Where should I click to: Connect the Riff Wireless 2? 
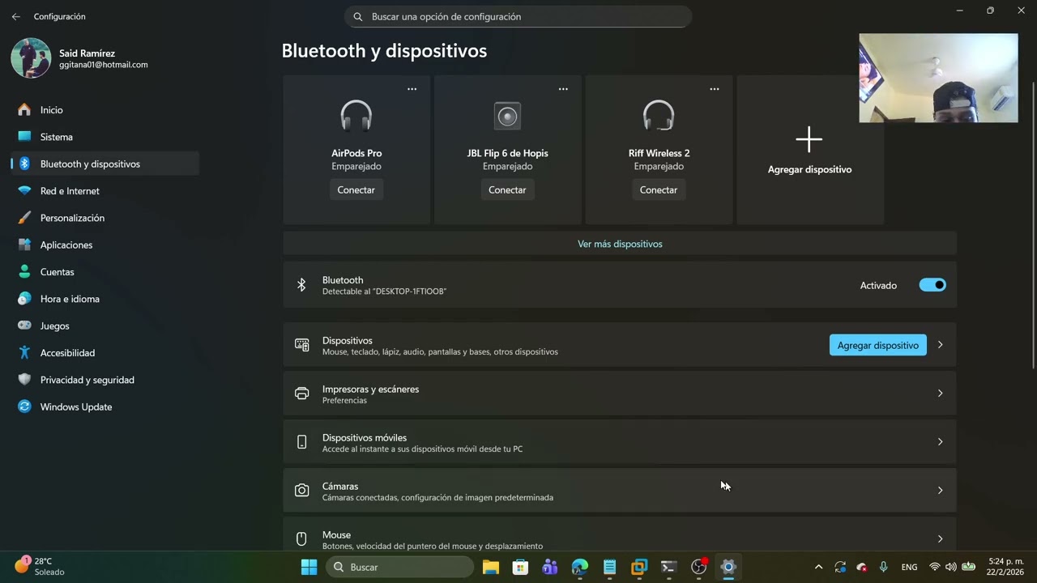pyautogui.click(x=659, y=189)
